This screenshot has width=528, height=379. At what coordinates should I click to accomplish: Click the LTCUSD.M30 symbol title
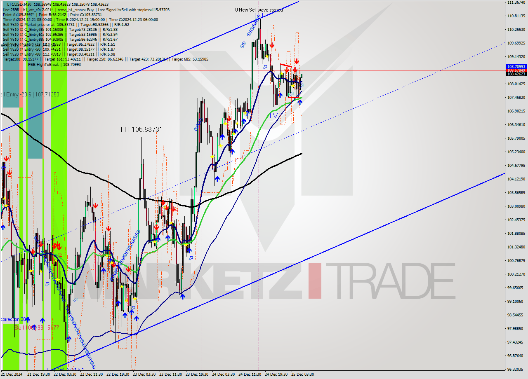[x=20, y=5]
